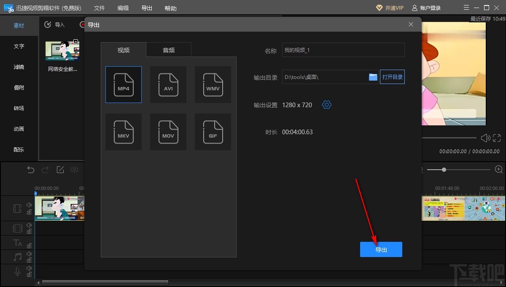Switch to the 视频 export tab

point(124,50)
